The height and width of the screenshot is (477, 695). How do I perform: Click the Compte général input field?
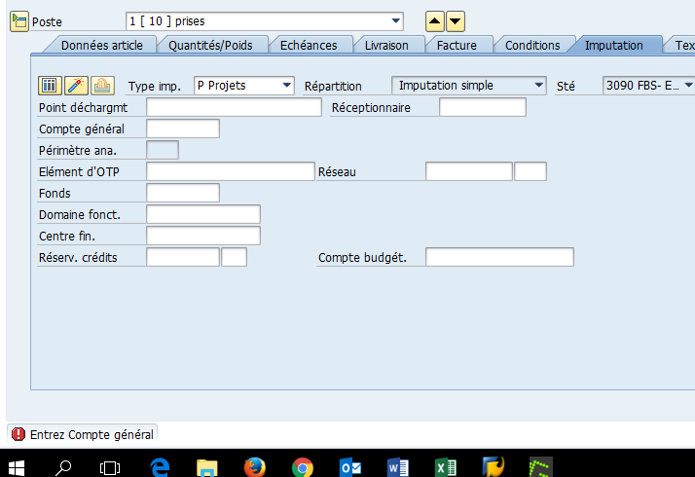point(183,128)
